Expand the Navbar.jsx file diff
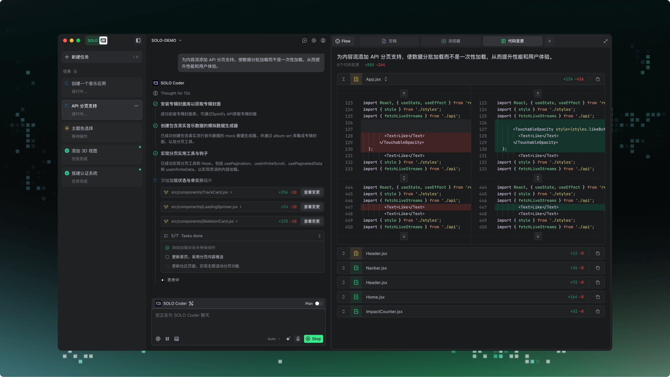 click(x=343, y=268)
